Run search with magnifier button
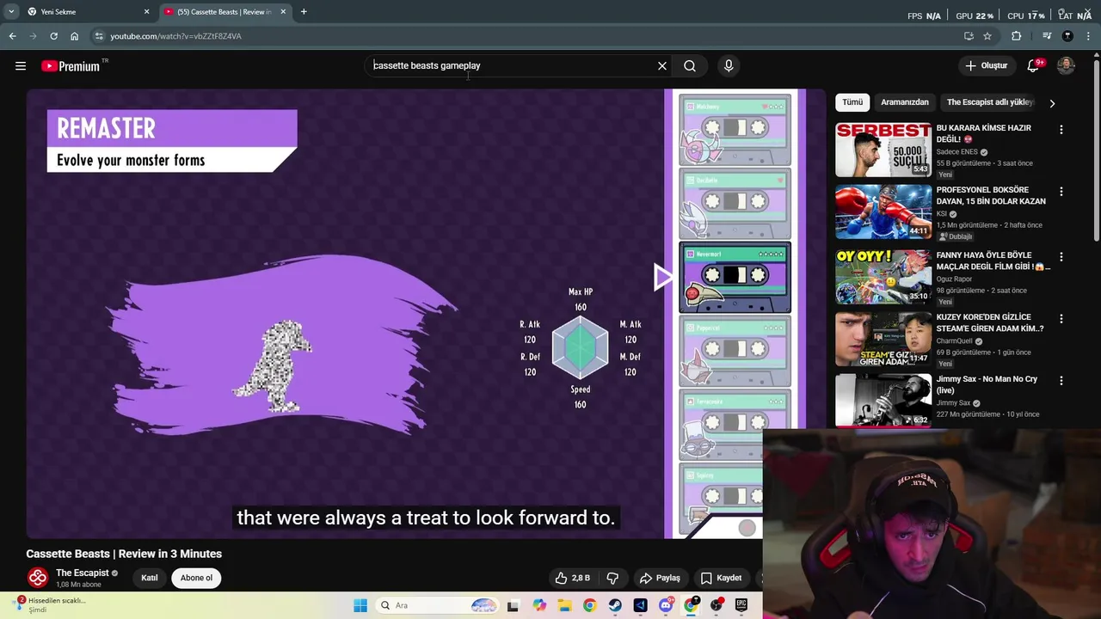Image resolution: width=1101 pixels, height=619 pixels. 690,65
